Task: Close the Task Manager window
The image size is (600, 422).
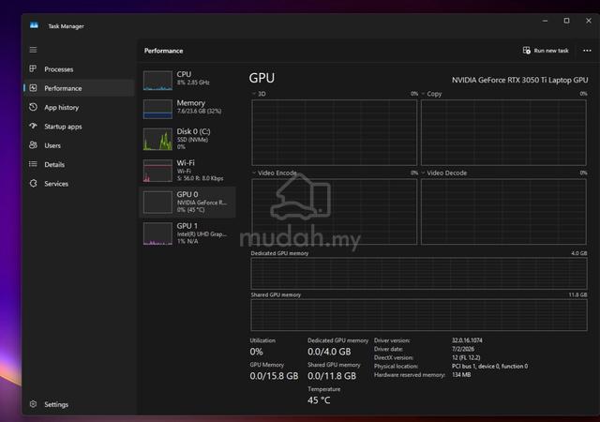Action: 589,21
